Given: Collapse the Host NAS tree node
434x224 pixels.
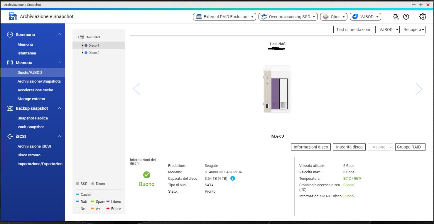Looking at the screenshot, I should [x=77, y=37].
